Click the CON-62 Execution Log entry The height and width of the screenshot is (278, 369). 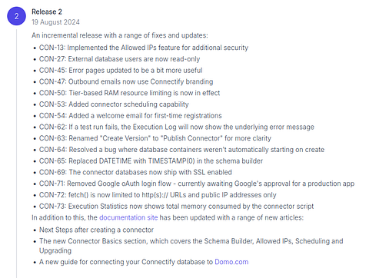pos(177,127)
